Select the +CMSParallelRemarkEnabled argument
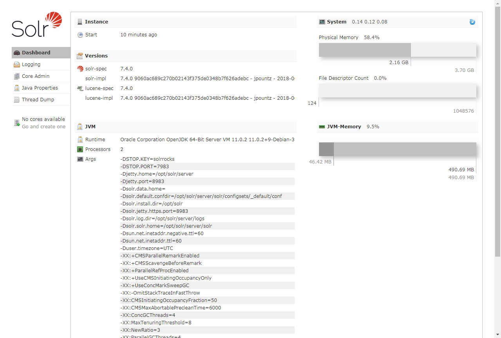The height and width of the screenshot is (338, 501). [160, 256]
